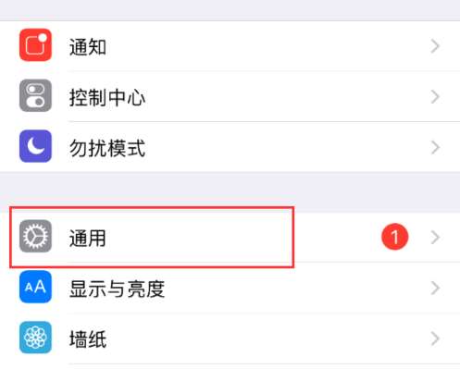
Task: Tap the Display & Brightness AA icon
Action: [35, 287]
